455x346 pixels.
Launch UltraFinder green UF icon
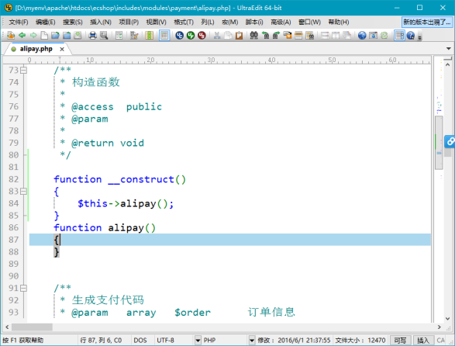click(x=191, y=36)
